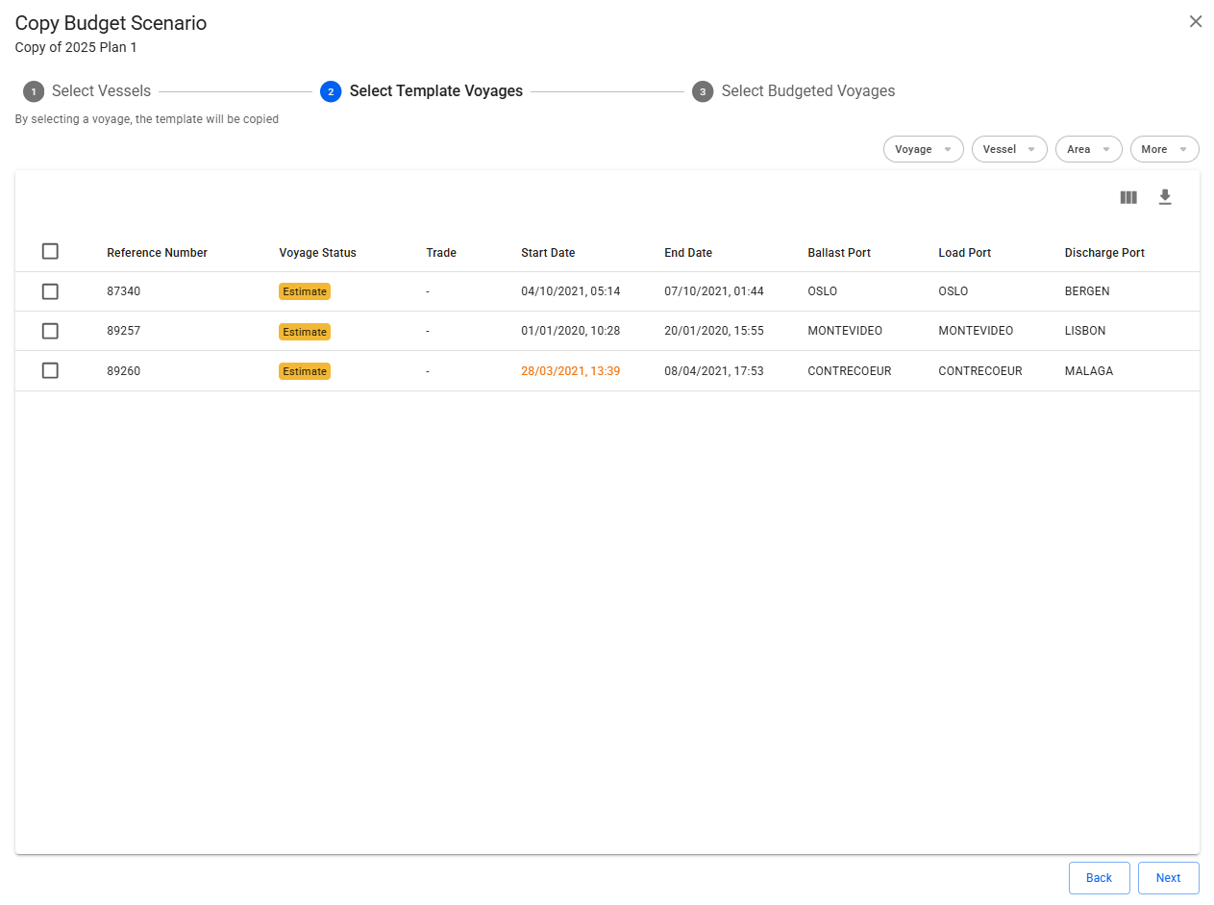Go to the Select Vessels step
Viewport: 1214px width, 905px height.
tap(101, 91)
